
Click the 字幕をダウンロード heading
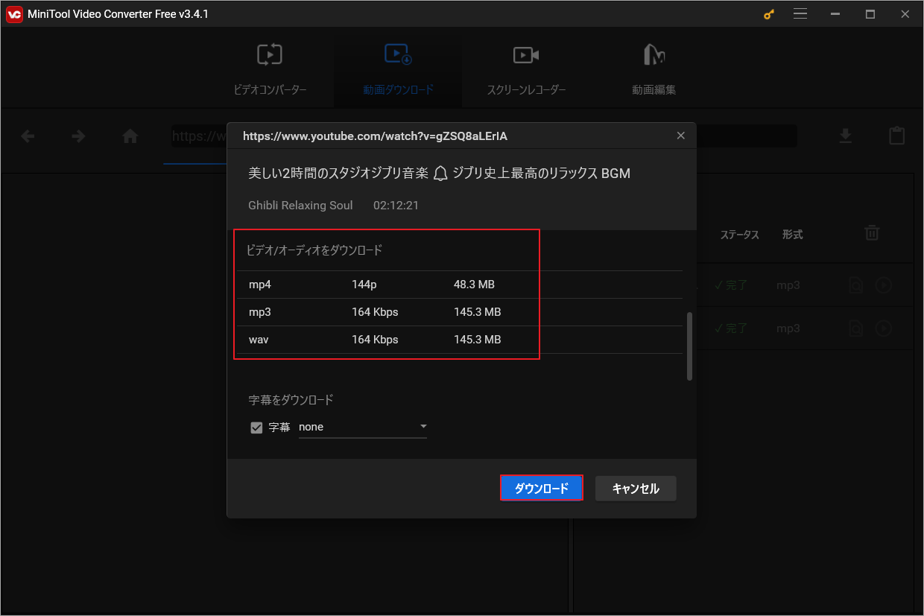[x=291, y=400]
